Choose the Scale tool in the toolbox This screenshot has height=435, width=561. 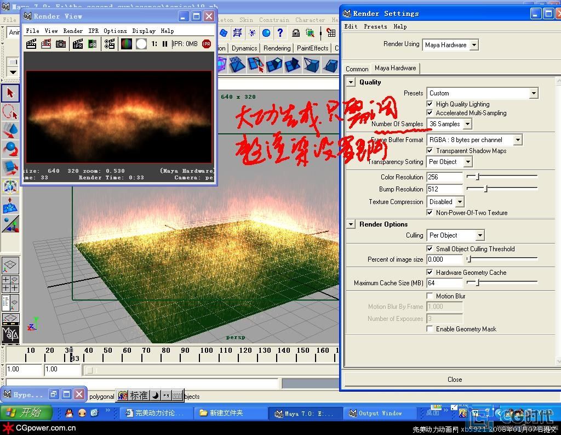pos(10,168)
